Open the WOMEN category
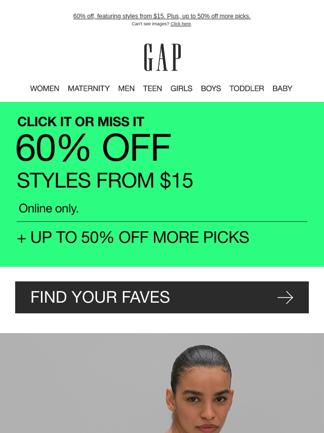The height and width of the screenshot is (433, 324). click(x=45, y=88)
